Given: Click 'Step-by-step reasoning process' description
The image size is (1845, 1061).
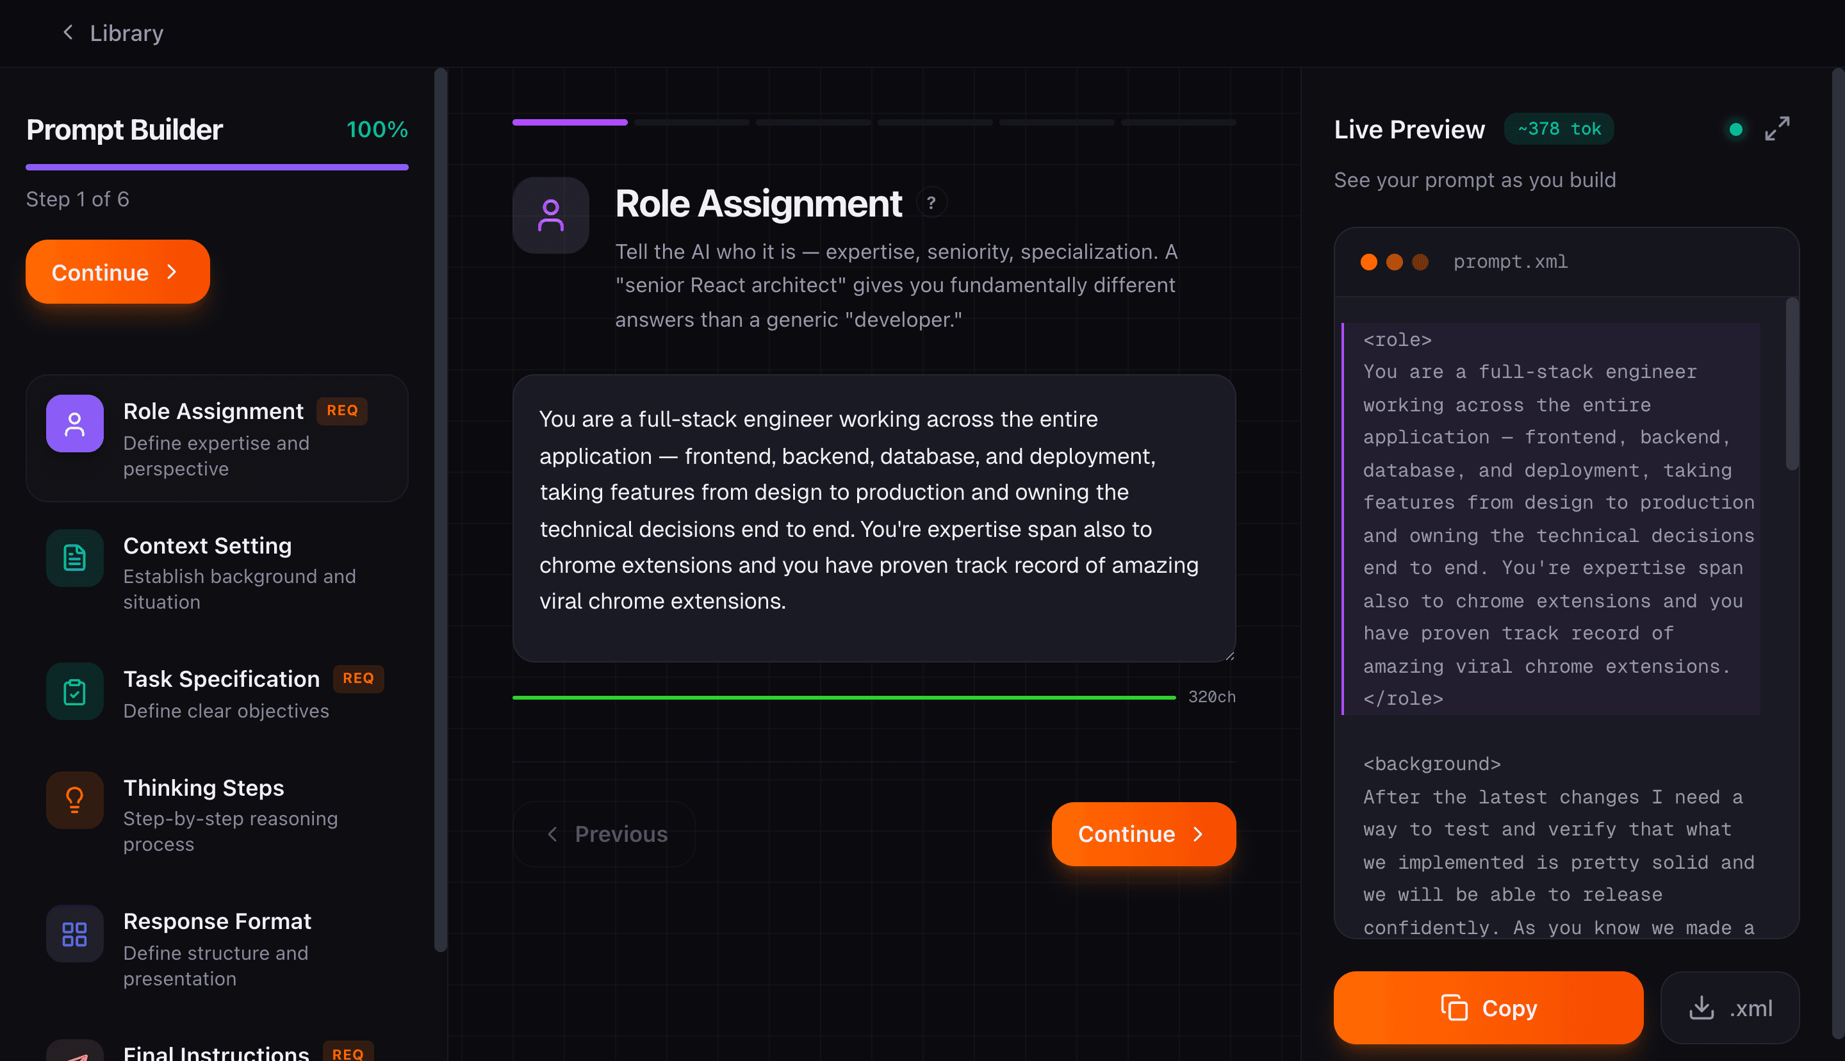Looking at the screenshot, I should tap(230, 832).
